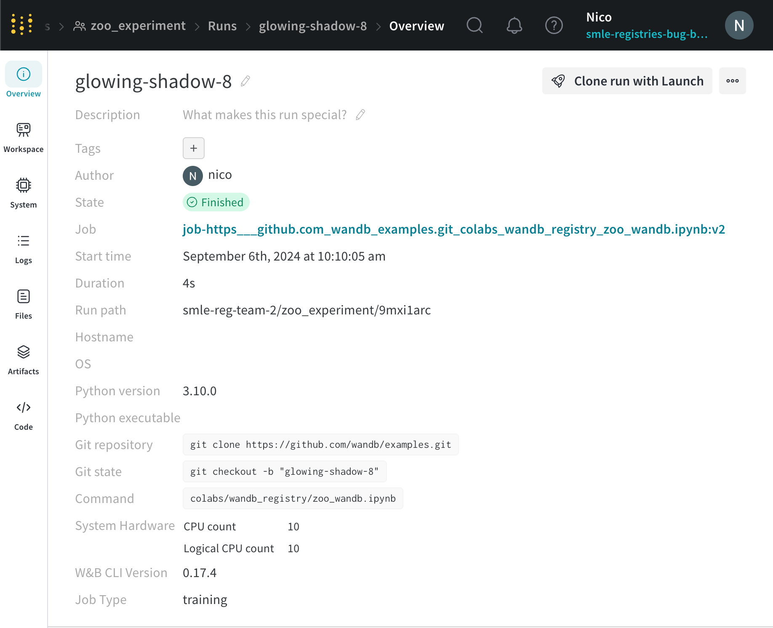Click the Weights & Biases logo icon
Image resolution: width=773 pixels, height=628 pixels.
[22, 24]
